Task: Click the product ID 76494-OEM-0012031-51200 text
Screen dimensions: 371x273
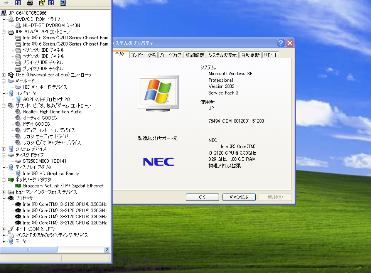Action: 236,121
